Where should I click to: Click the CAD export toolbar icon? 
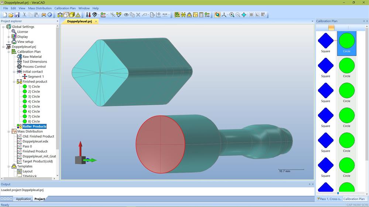(207, 15)
